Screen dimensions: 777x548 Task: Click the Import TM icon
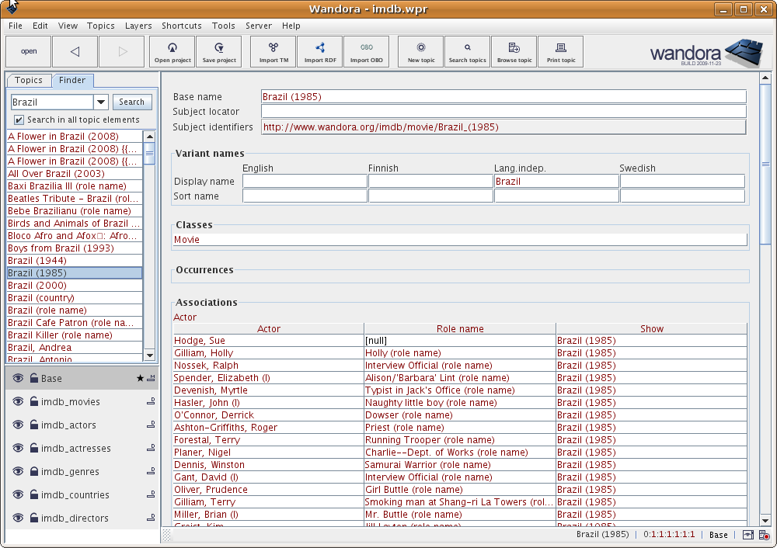click(x=273, y=51)
